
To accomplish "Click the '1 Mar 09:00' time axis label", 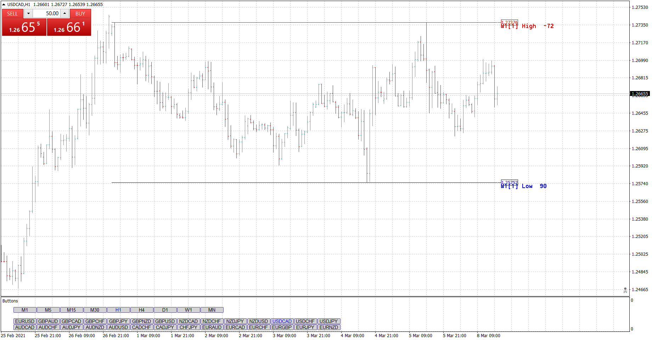I will coord(148,336).
